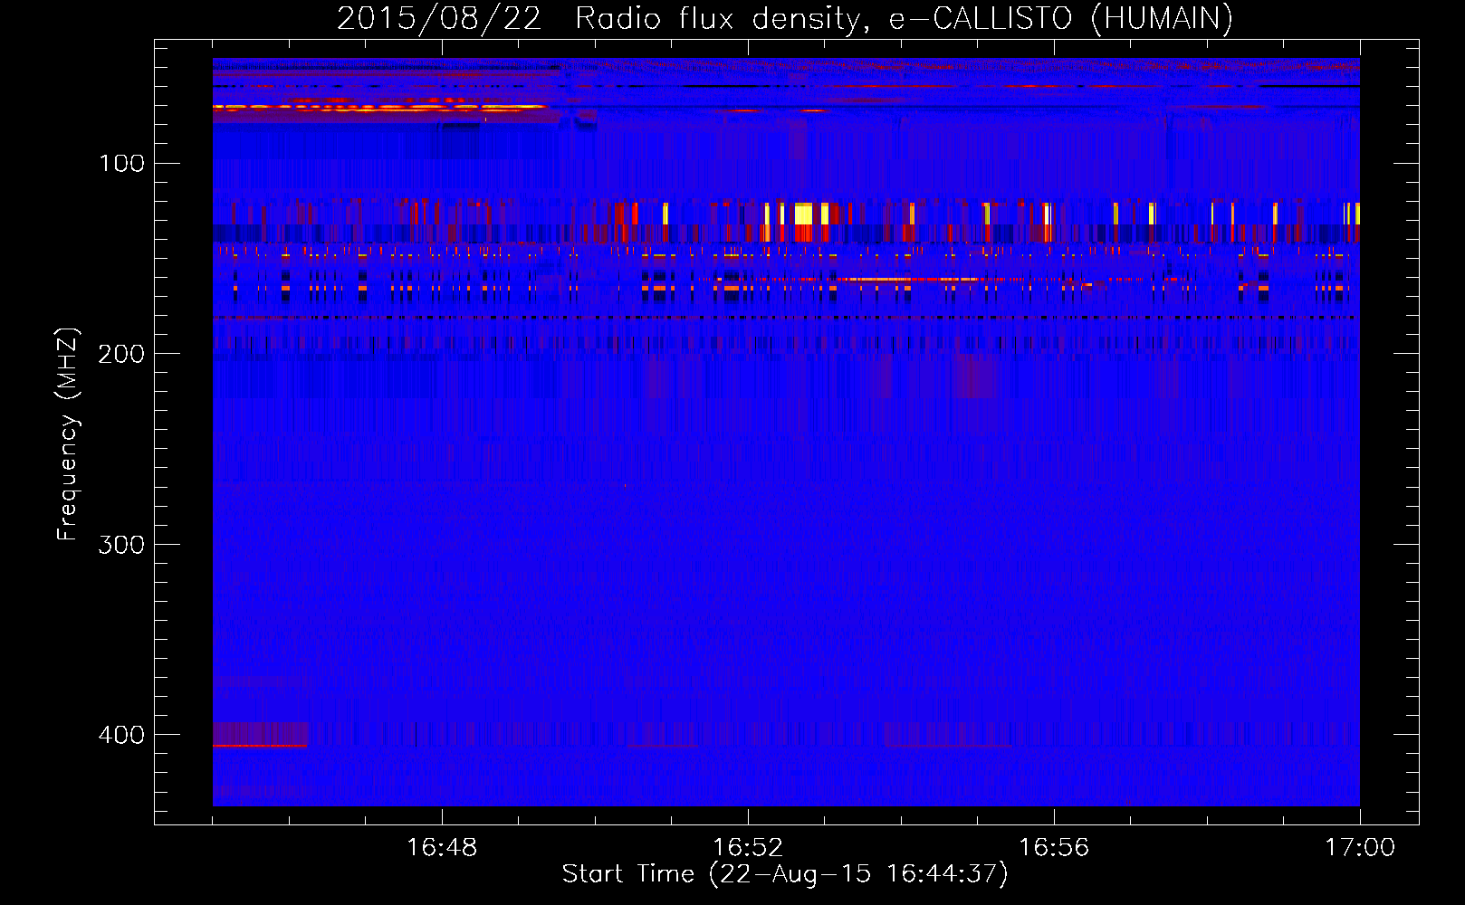This screenshot has height=905, width=1465.
Task: Click the 17:00 time tick label
Action: 1360,848
